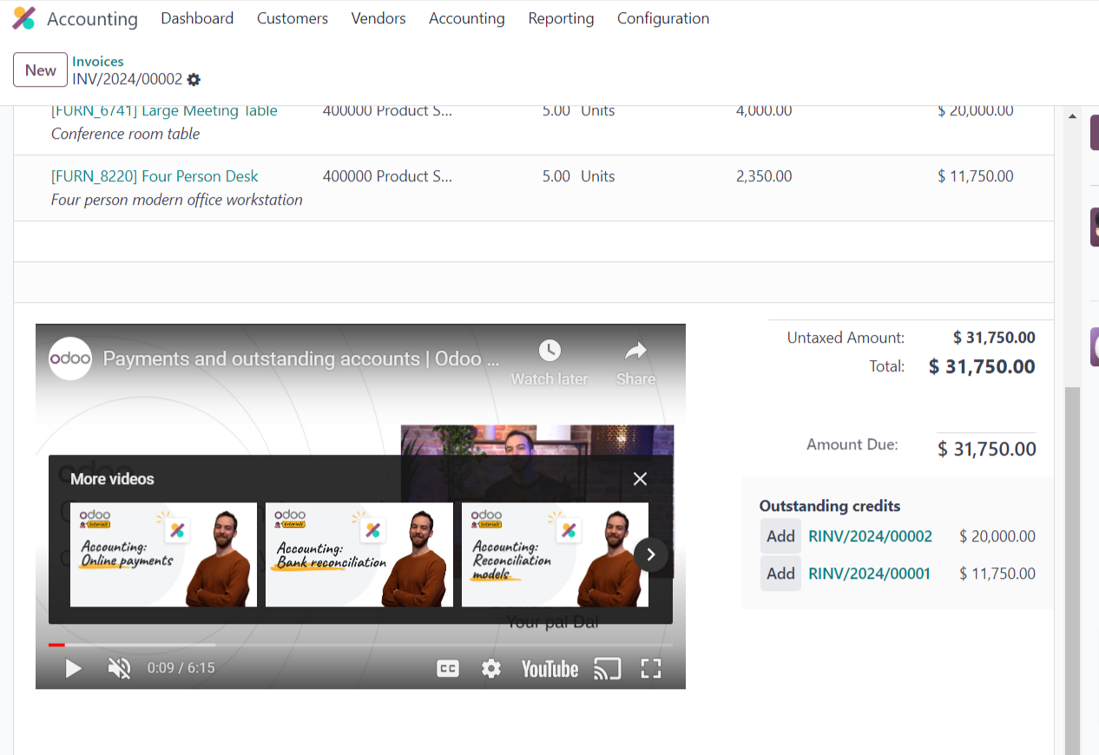Click the Outstanding credits heading
Image resolution: width=1099 pixels, height=755 pixels.
(830, 506)
